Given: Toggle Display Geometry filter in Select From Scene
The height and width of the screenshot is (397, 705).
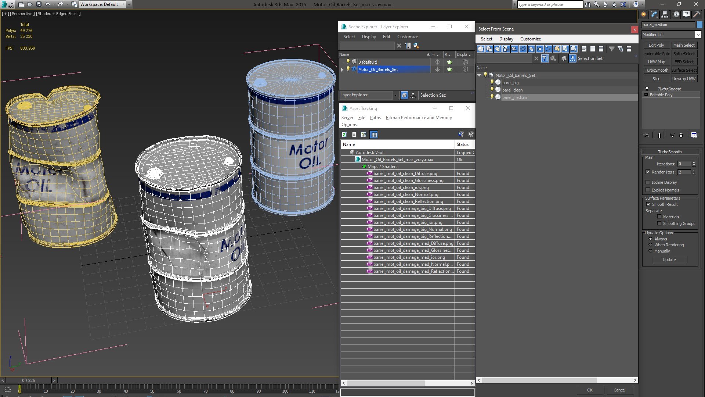Looking at the screenshot, I should (481, 49).
